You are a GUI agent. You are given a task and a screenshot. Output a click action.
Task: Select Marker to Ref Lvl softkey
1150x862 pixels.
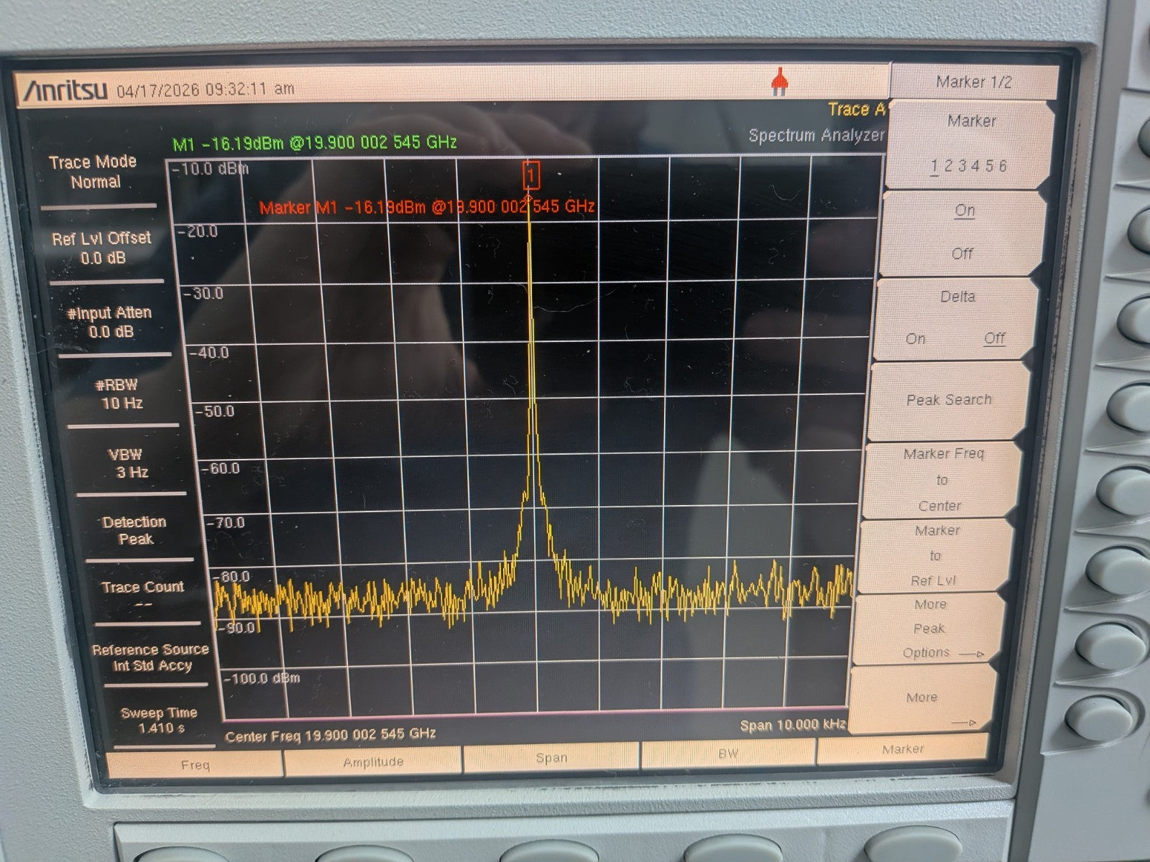coord(934,556)
